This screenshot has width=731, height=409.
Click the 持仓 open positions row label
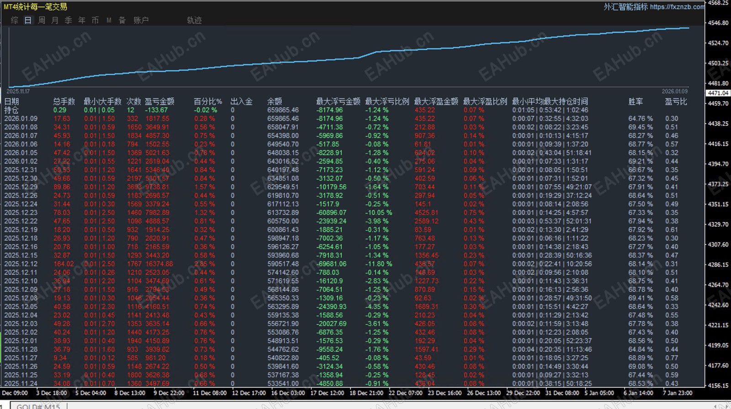pos(11,110)
